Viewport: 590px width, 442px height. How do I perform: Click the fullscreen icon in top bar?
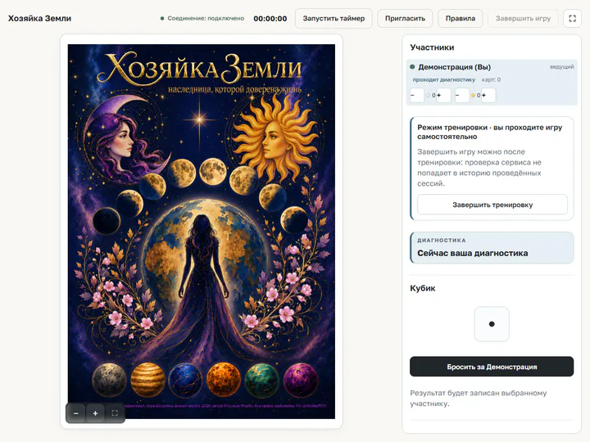[x=572, y=18]
